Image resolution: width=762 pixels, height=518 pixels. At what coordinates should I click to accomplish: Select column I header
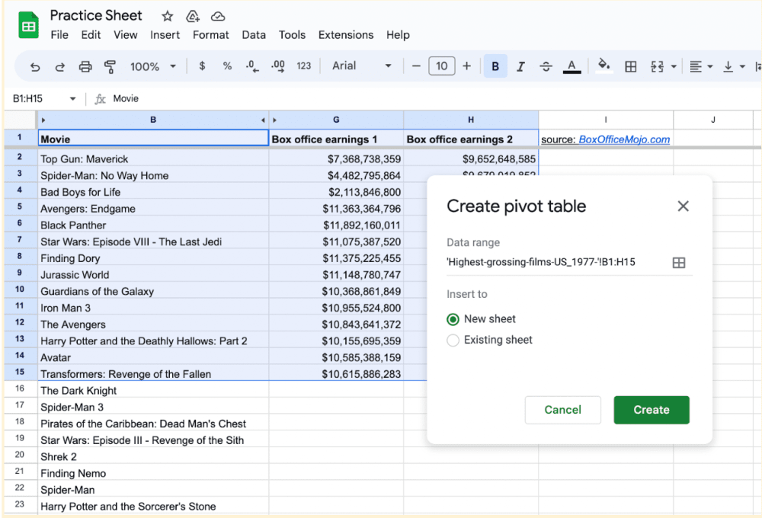tap(606, 120)
